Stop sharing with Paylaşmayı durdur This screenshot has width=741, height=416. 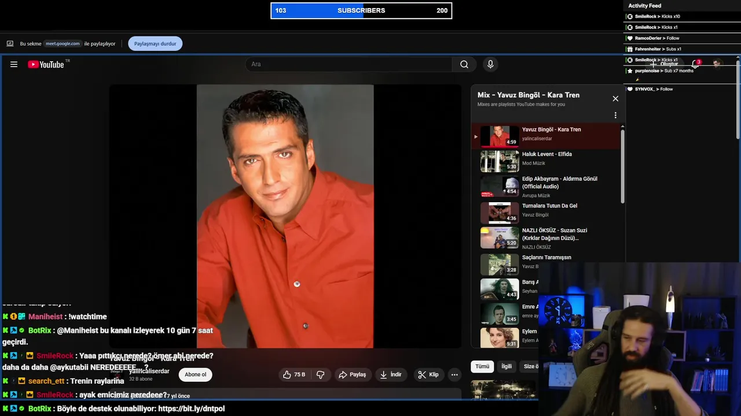pyautogui.click(x=155, y=43)
